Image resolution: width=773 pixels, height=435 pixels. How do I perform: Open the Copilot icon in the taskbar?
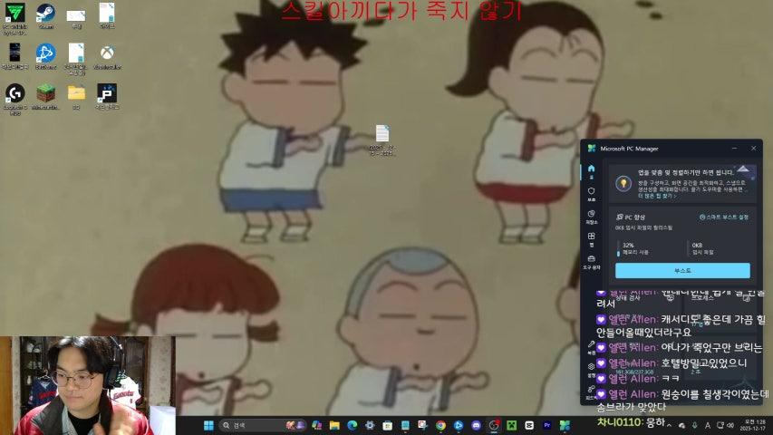pos(316,425)
